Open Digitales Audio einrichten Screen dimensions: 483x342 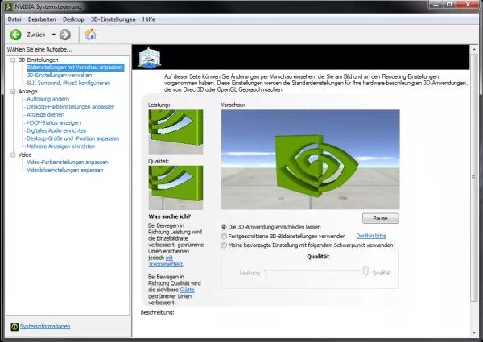pos(56,131)
